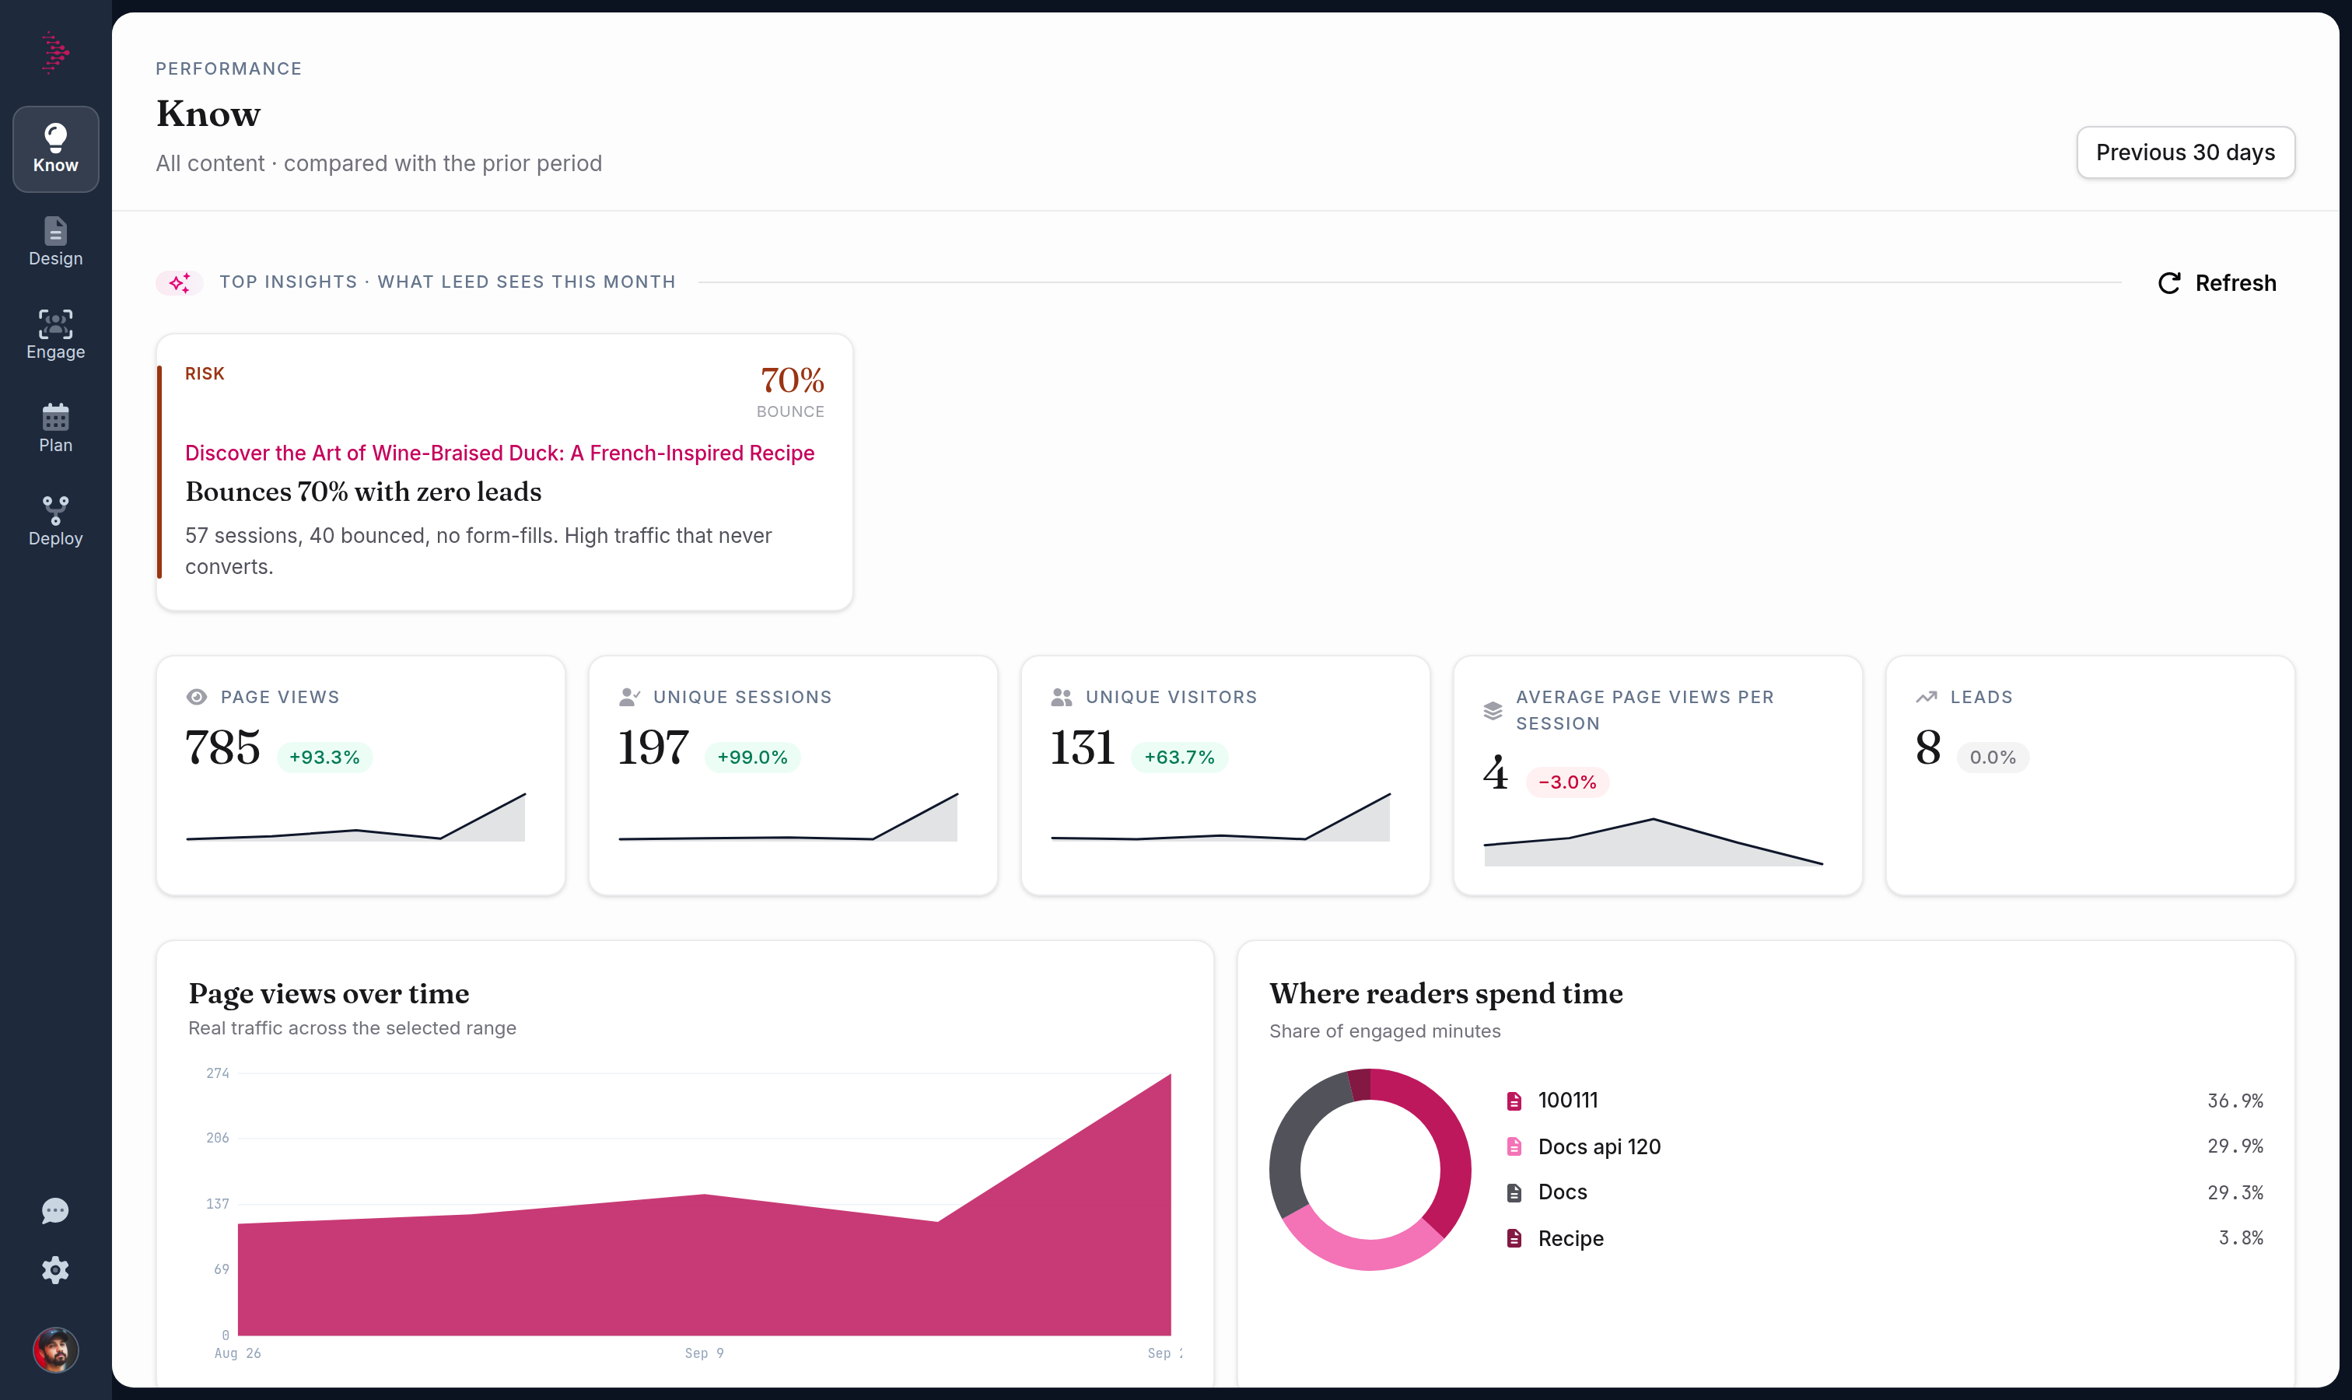Screen dimensions: 2352x1400
Task: Click the Leads trending arrow icon
Action: pyautogui.click(x=1927, y=697)
